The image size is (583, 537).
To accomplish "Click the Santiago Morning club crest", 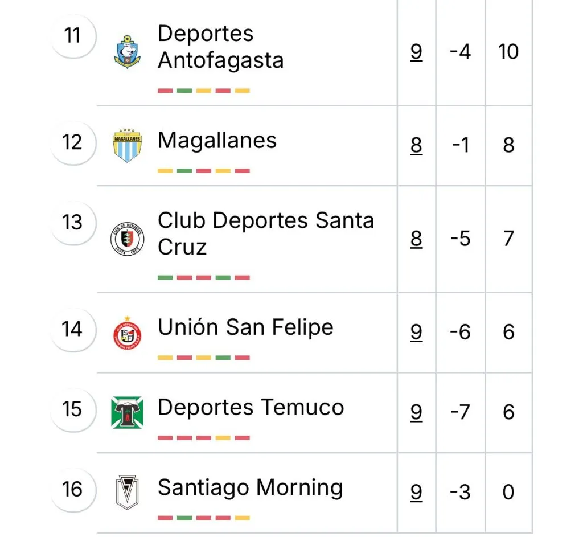I will pyautogui.click(x=128, y=492).
